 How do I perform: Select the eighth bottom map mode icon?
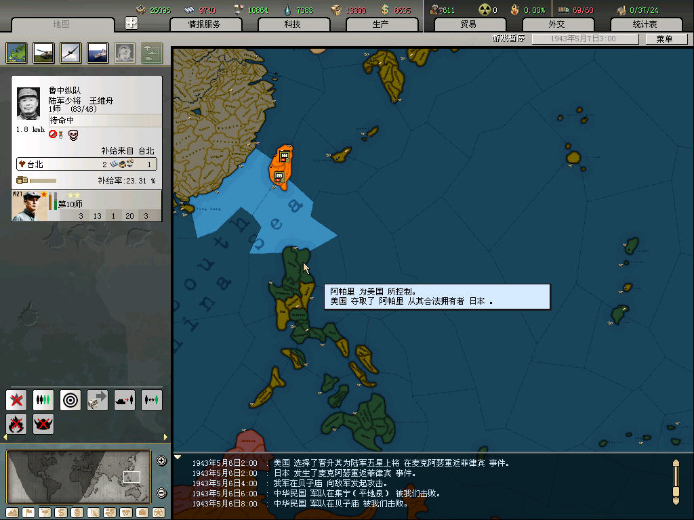tap(125, 513)
